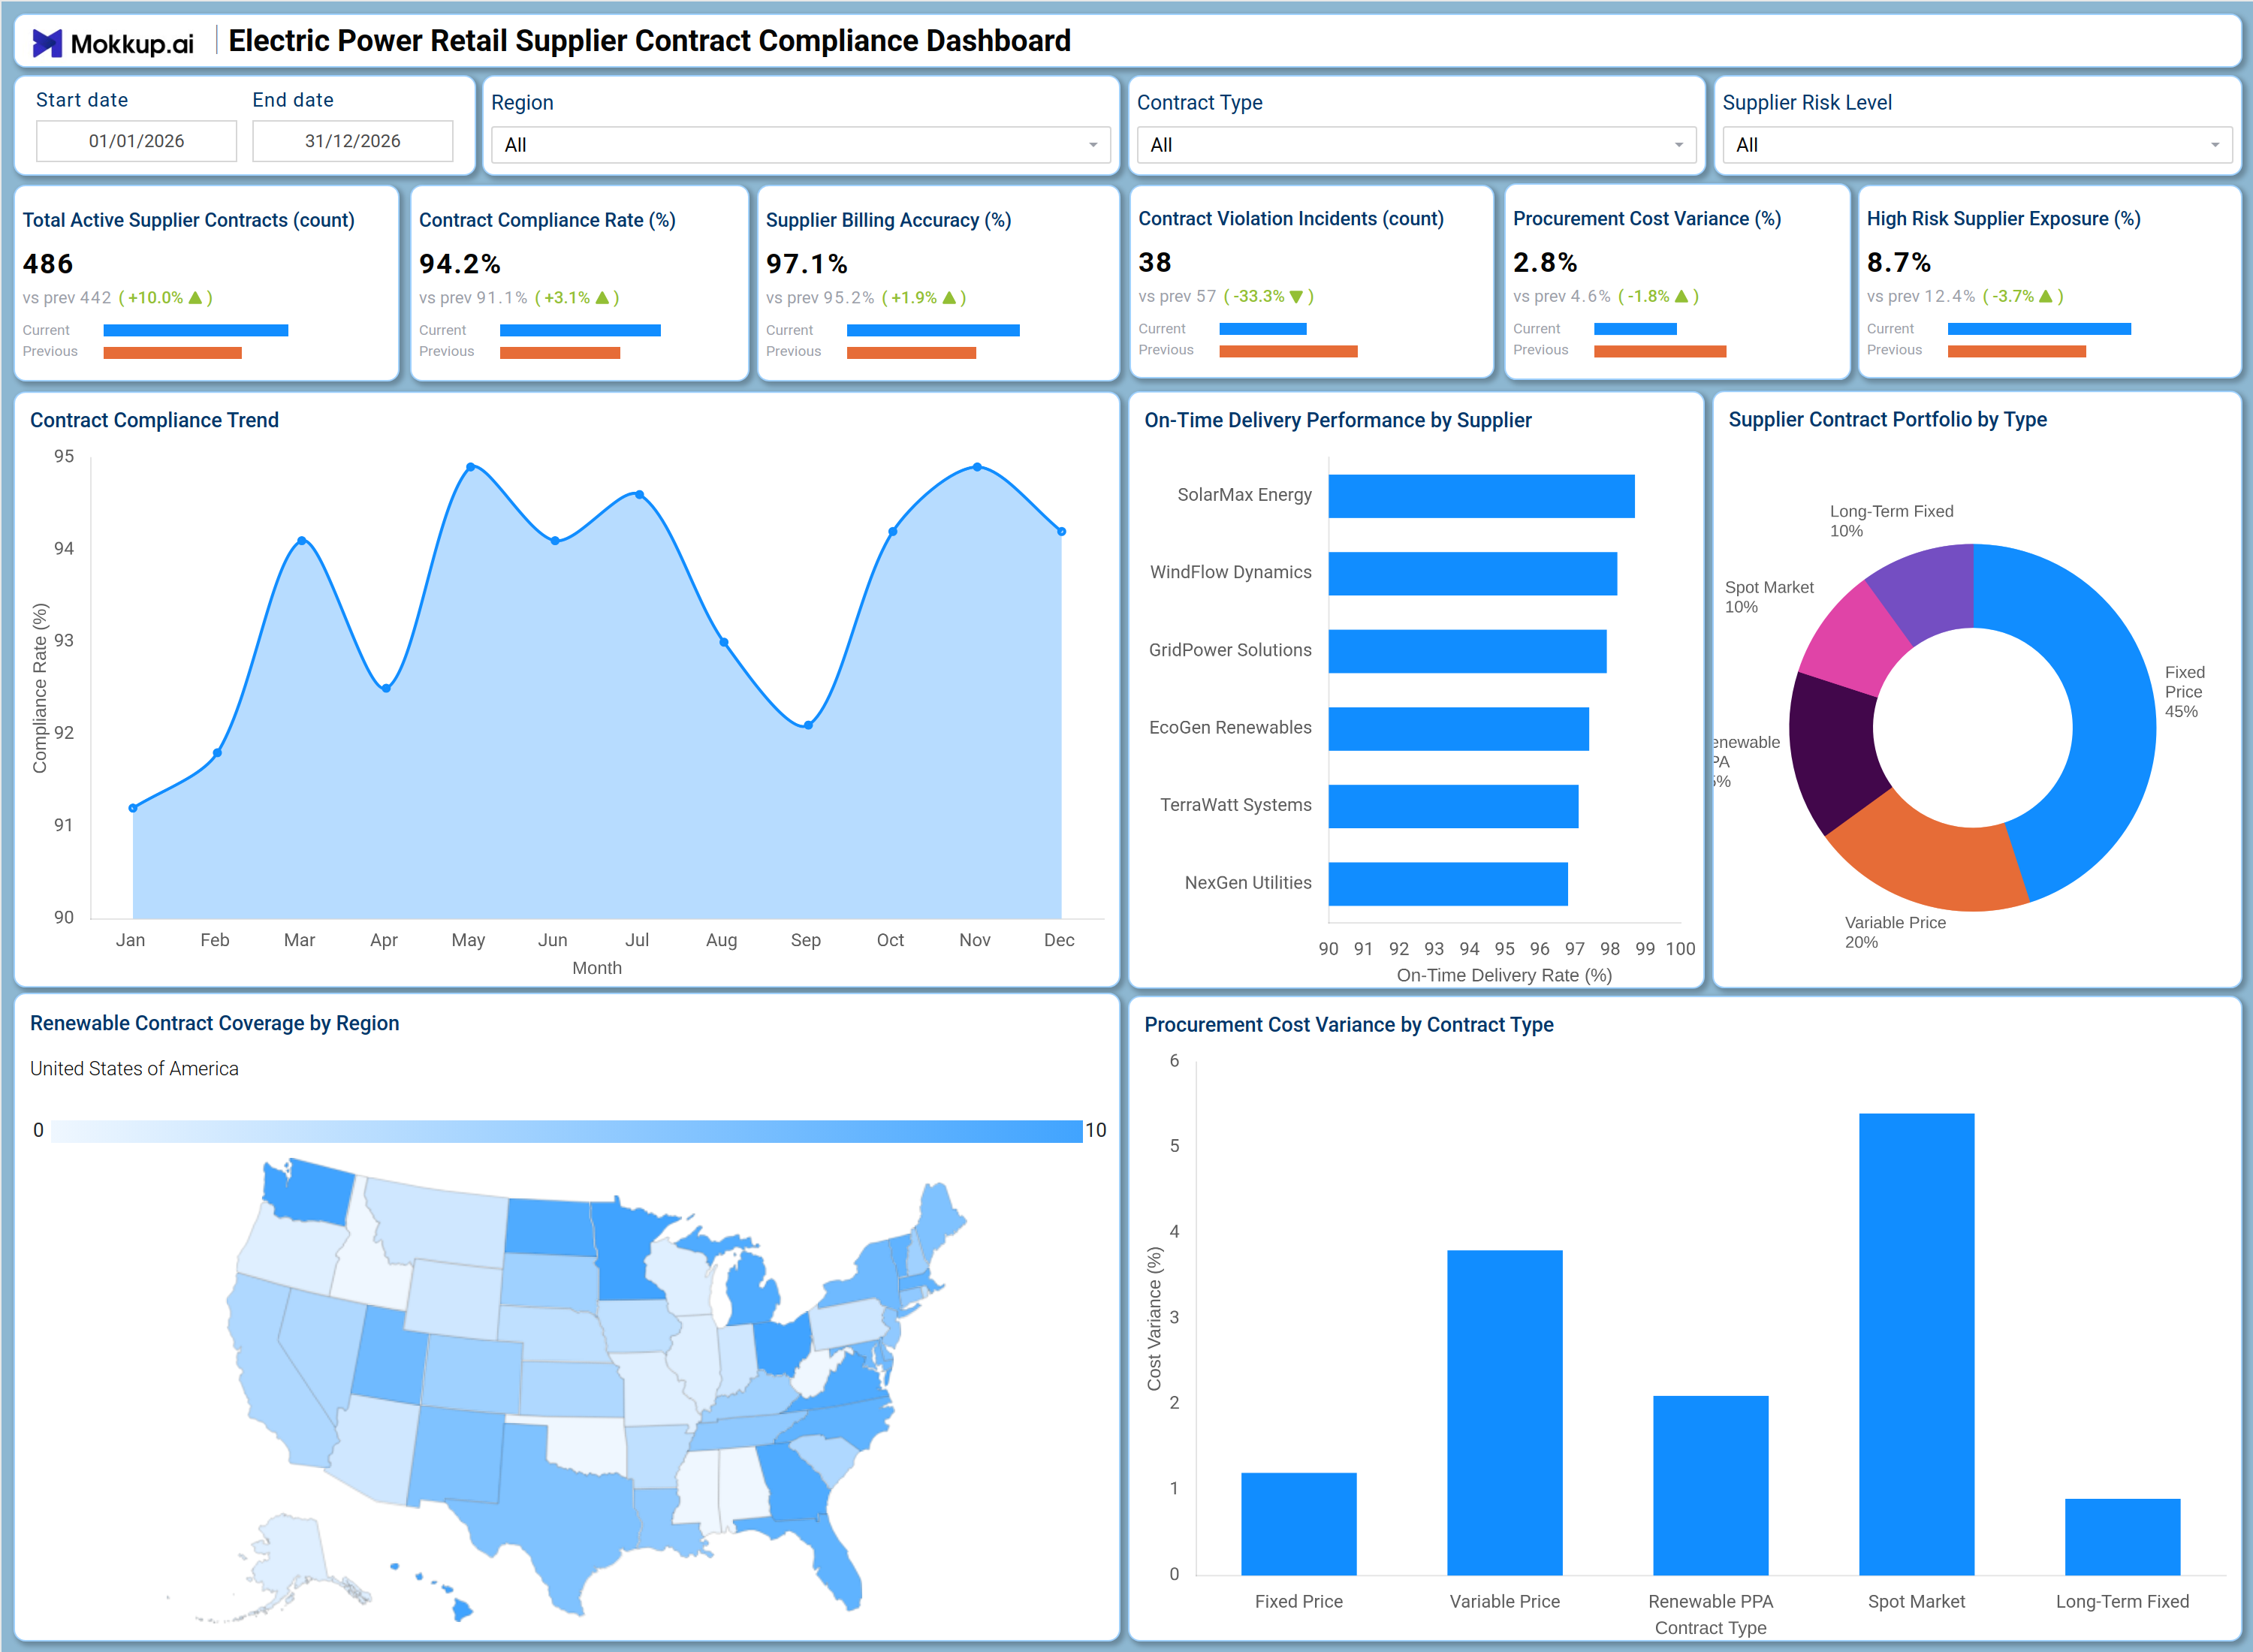Click the Spot Market cost variance bar
This screenshot has height=1652, width=2253.
click(x=1916, y=1344)
